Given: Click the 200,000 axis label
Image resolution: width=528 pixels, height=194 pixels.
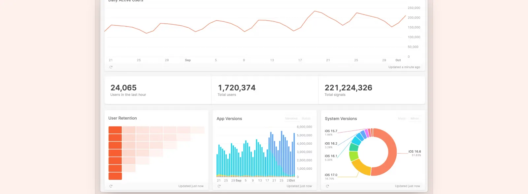Looking at the screenshot, I should point(414,18).
